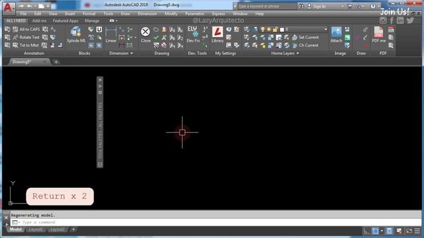Click Set Current layer button
Screen dimensions: 424x238
pos(305,37)
